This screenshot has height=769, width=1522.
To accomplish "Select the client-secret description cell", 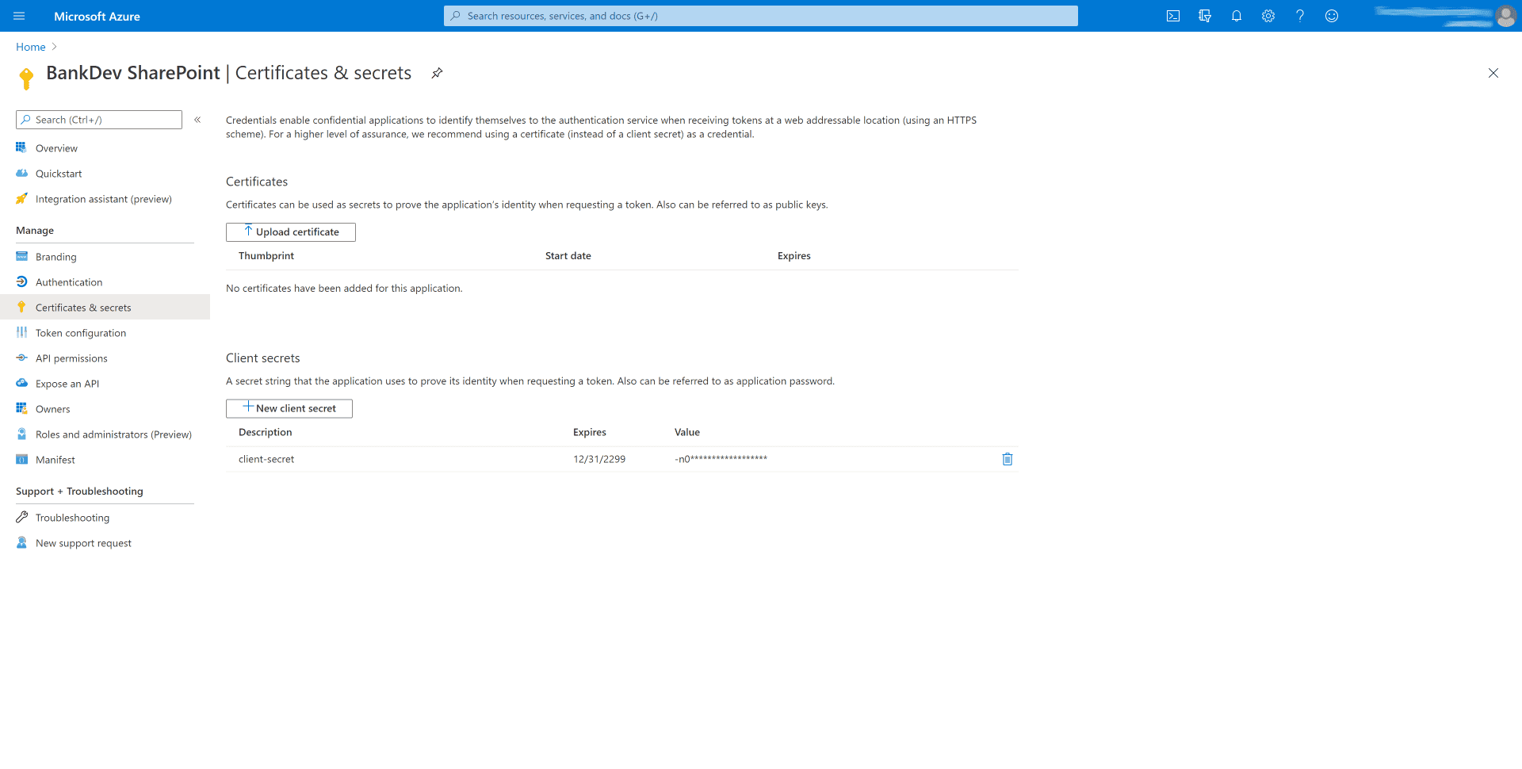I will coord(266,459).
